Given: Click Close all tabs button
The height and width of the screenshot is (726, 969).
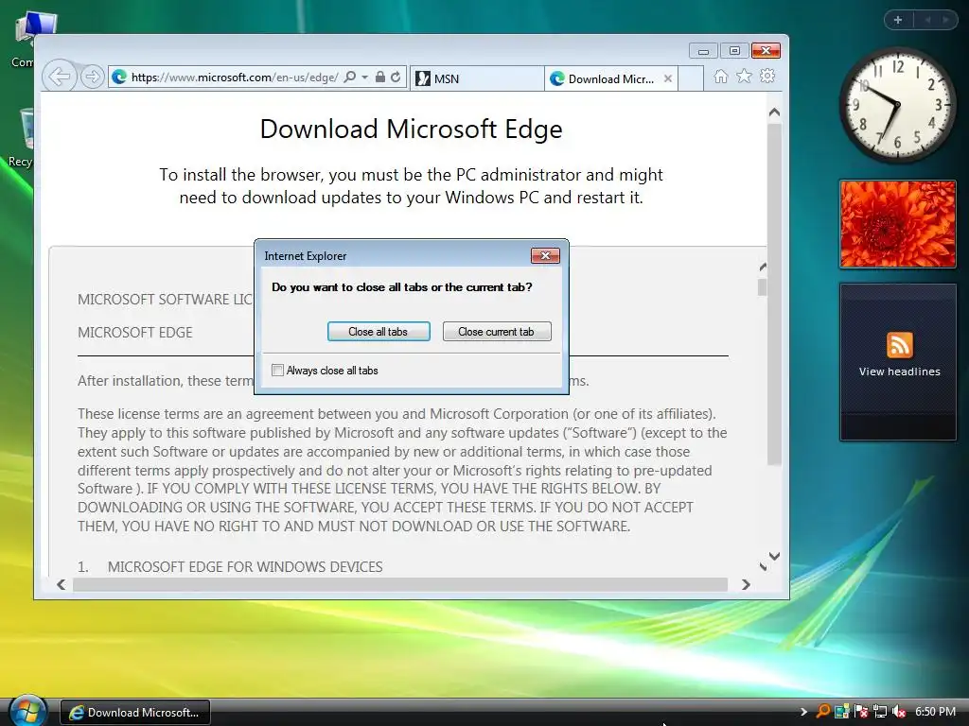Looking at the screenshot, I should tap(379, 332).
